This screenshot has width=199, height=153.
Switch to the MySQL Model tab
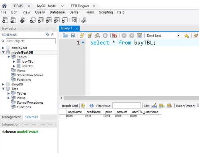tap(47, 6)
